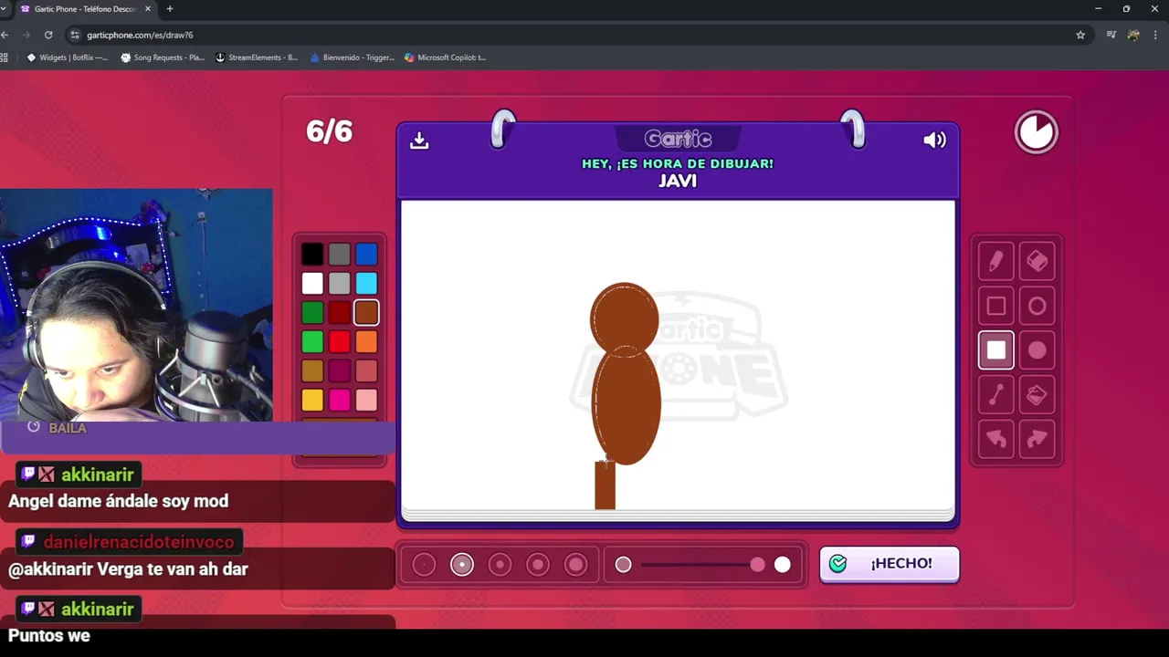This screenshot has height=657, width=1169.
Task: Set opacity to full with the white circle
Action: coord(783,565)
